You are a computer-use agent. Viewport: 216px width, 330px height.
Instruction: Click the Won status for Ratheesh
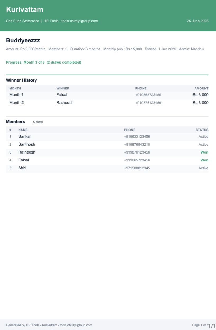204,152
